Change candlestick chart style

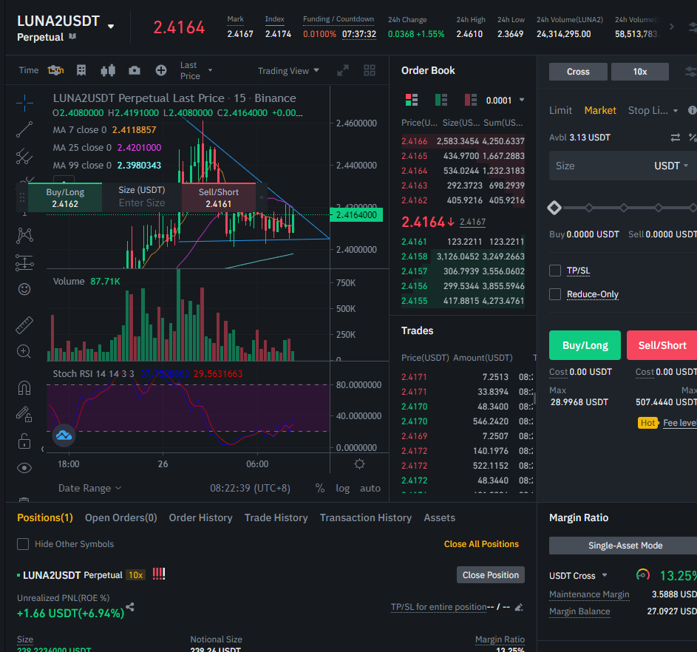point(108,70)
